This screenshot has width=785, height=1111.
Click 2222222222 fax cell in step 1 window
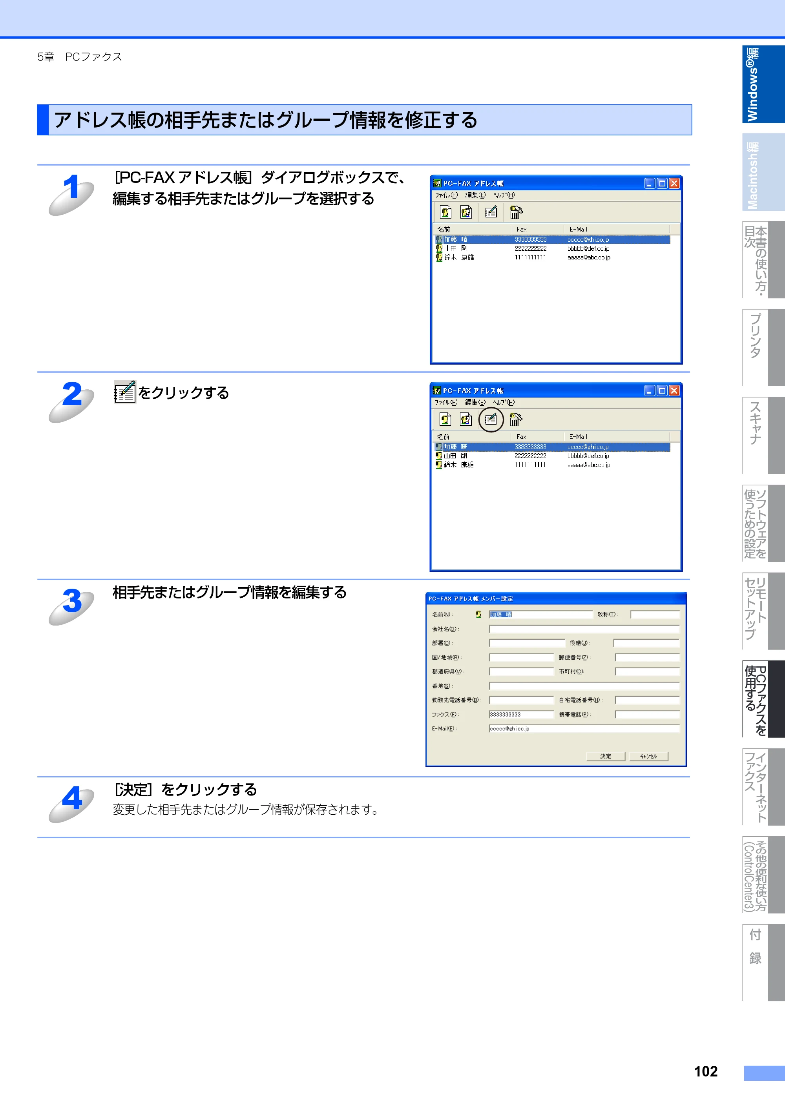[530, 248]
